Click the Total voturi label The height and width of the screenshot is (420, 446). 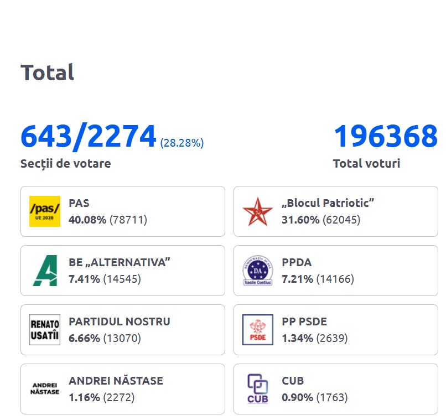367,163
